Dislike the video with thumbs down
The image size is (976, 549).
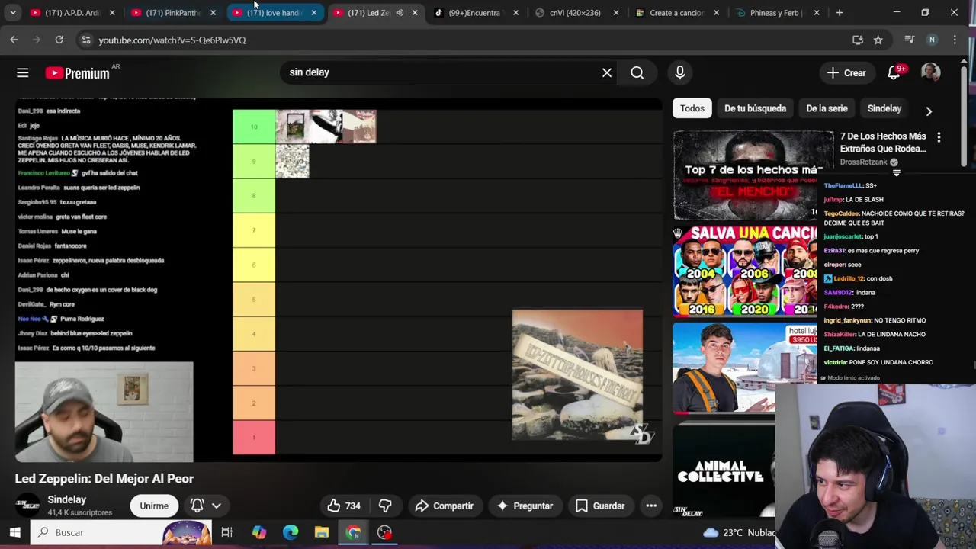coord(385,506)
